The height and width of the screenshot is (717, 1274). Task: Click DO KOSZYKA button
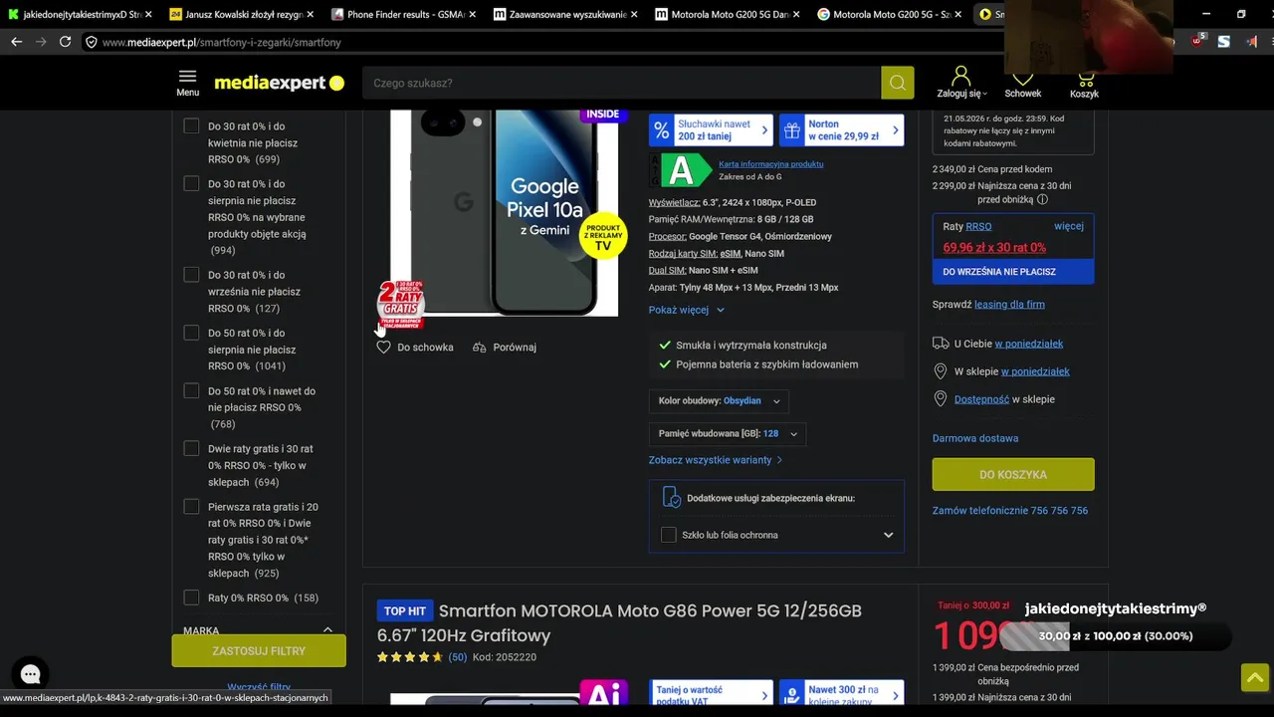click(x=1013, y=475)
